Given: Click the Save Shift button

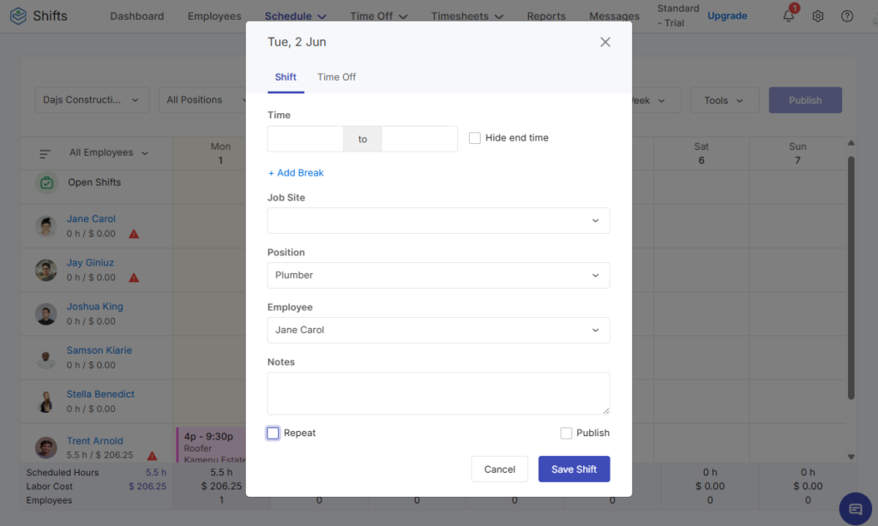Looking at the screenshot, I should [x=574, y=469].
